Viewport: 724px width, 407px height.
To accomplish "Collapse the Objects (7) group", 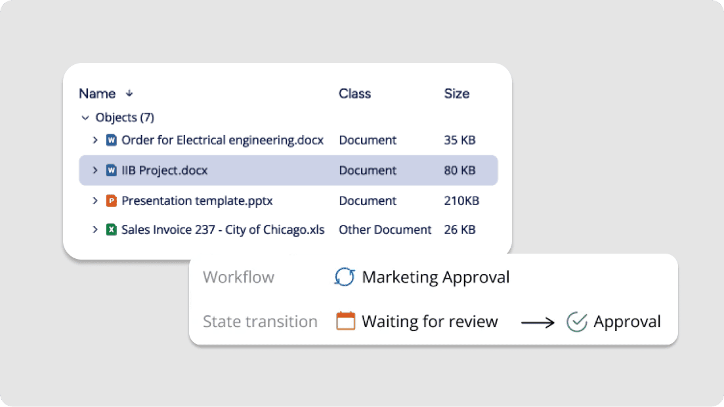I will pos(85,118).
